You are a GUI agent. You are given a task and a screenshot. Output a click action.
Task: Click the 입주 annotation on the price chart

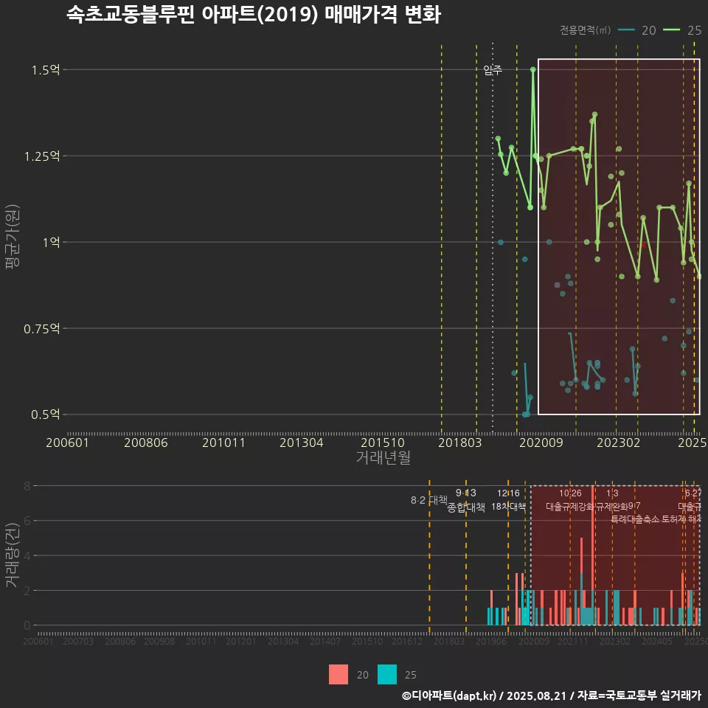pos(493,70)
